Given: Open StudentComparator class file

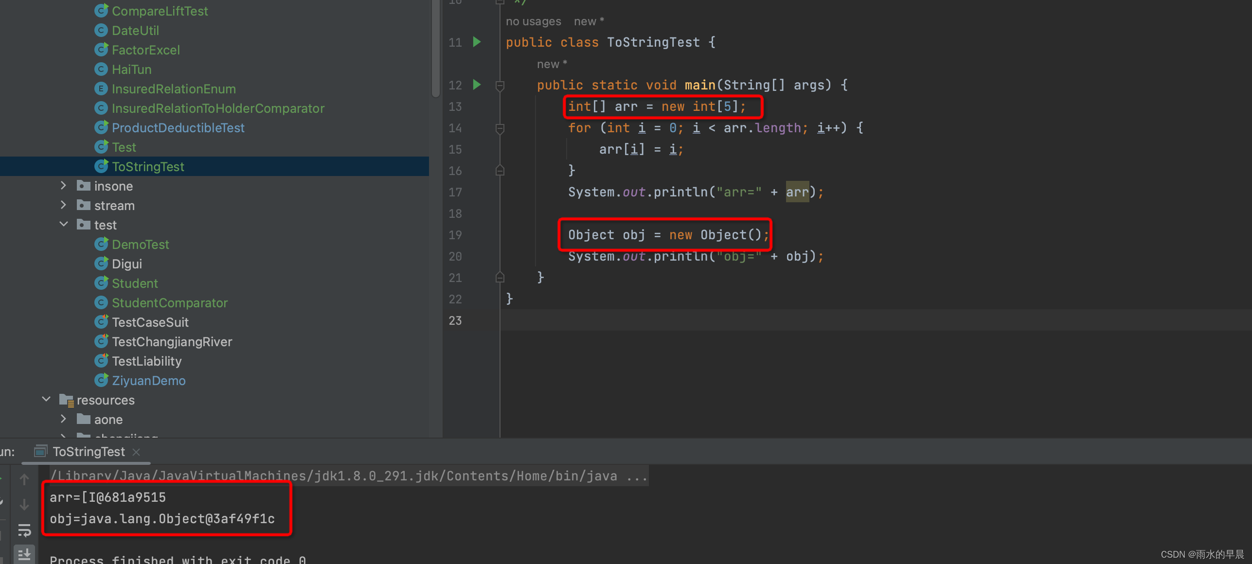Looking at the screenshot, I should tap(170, 302).
